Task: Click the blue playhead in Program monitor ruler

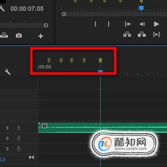Action: pos(141,8)
